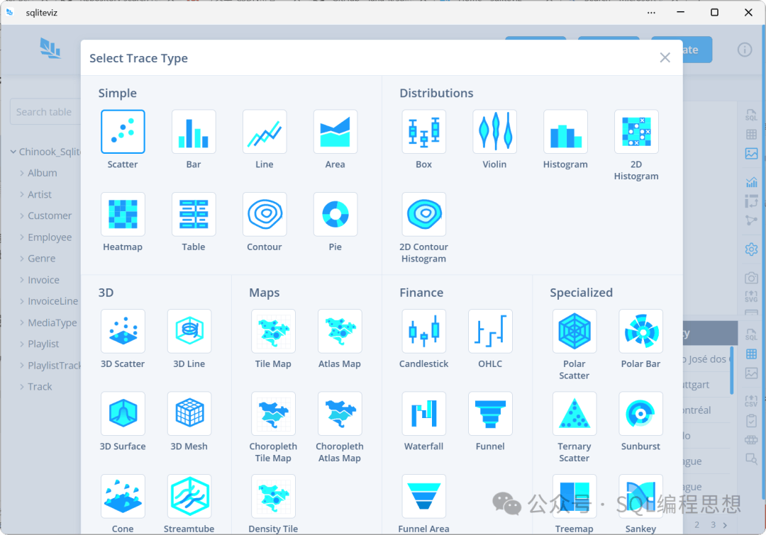Select the Polar Scatter chart icon

pos(574,332)
